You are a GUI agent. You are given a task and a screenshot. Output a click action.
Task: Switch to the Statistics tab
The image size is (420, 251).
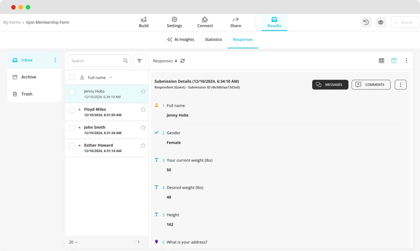pos(213,39)
